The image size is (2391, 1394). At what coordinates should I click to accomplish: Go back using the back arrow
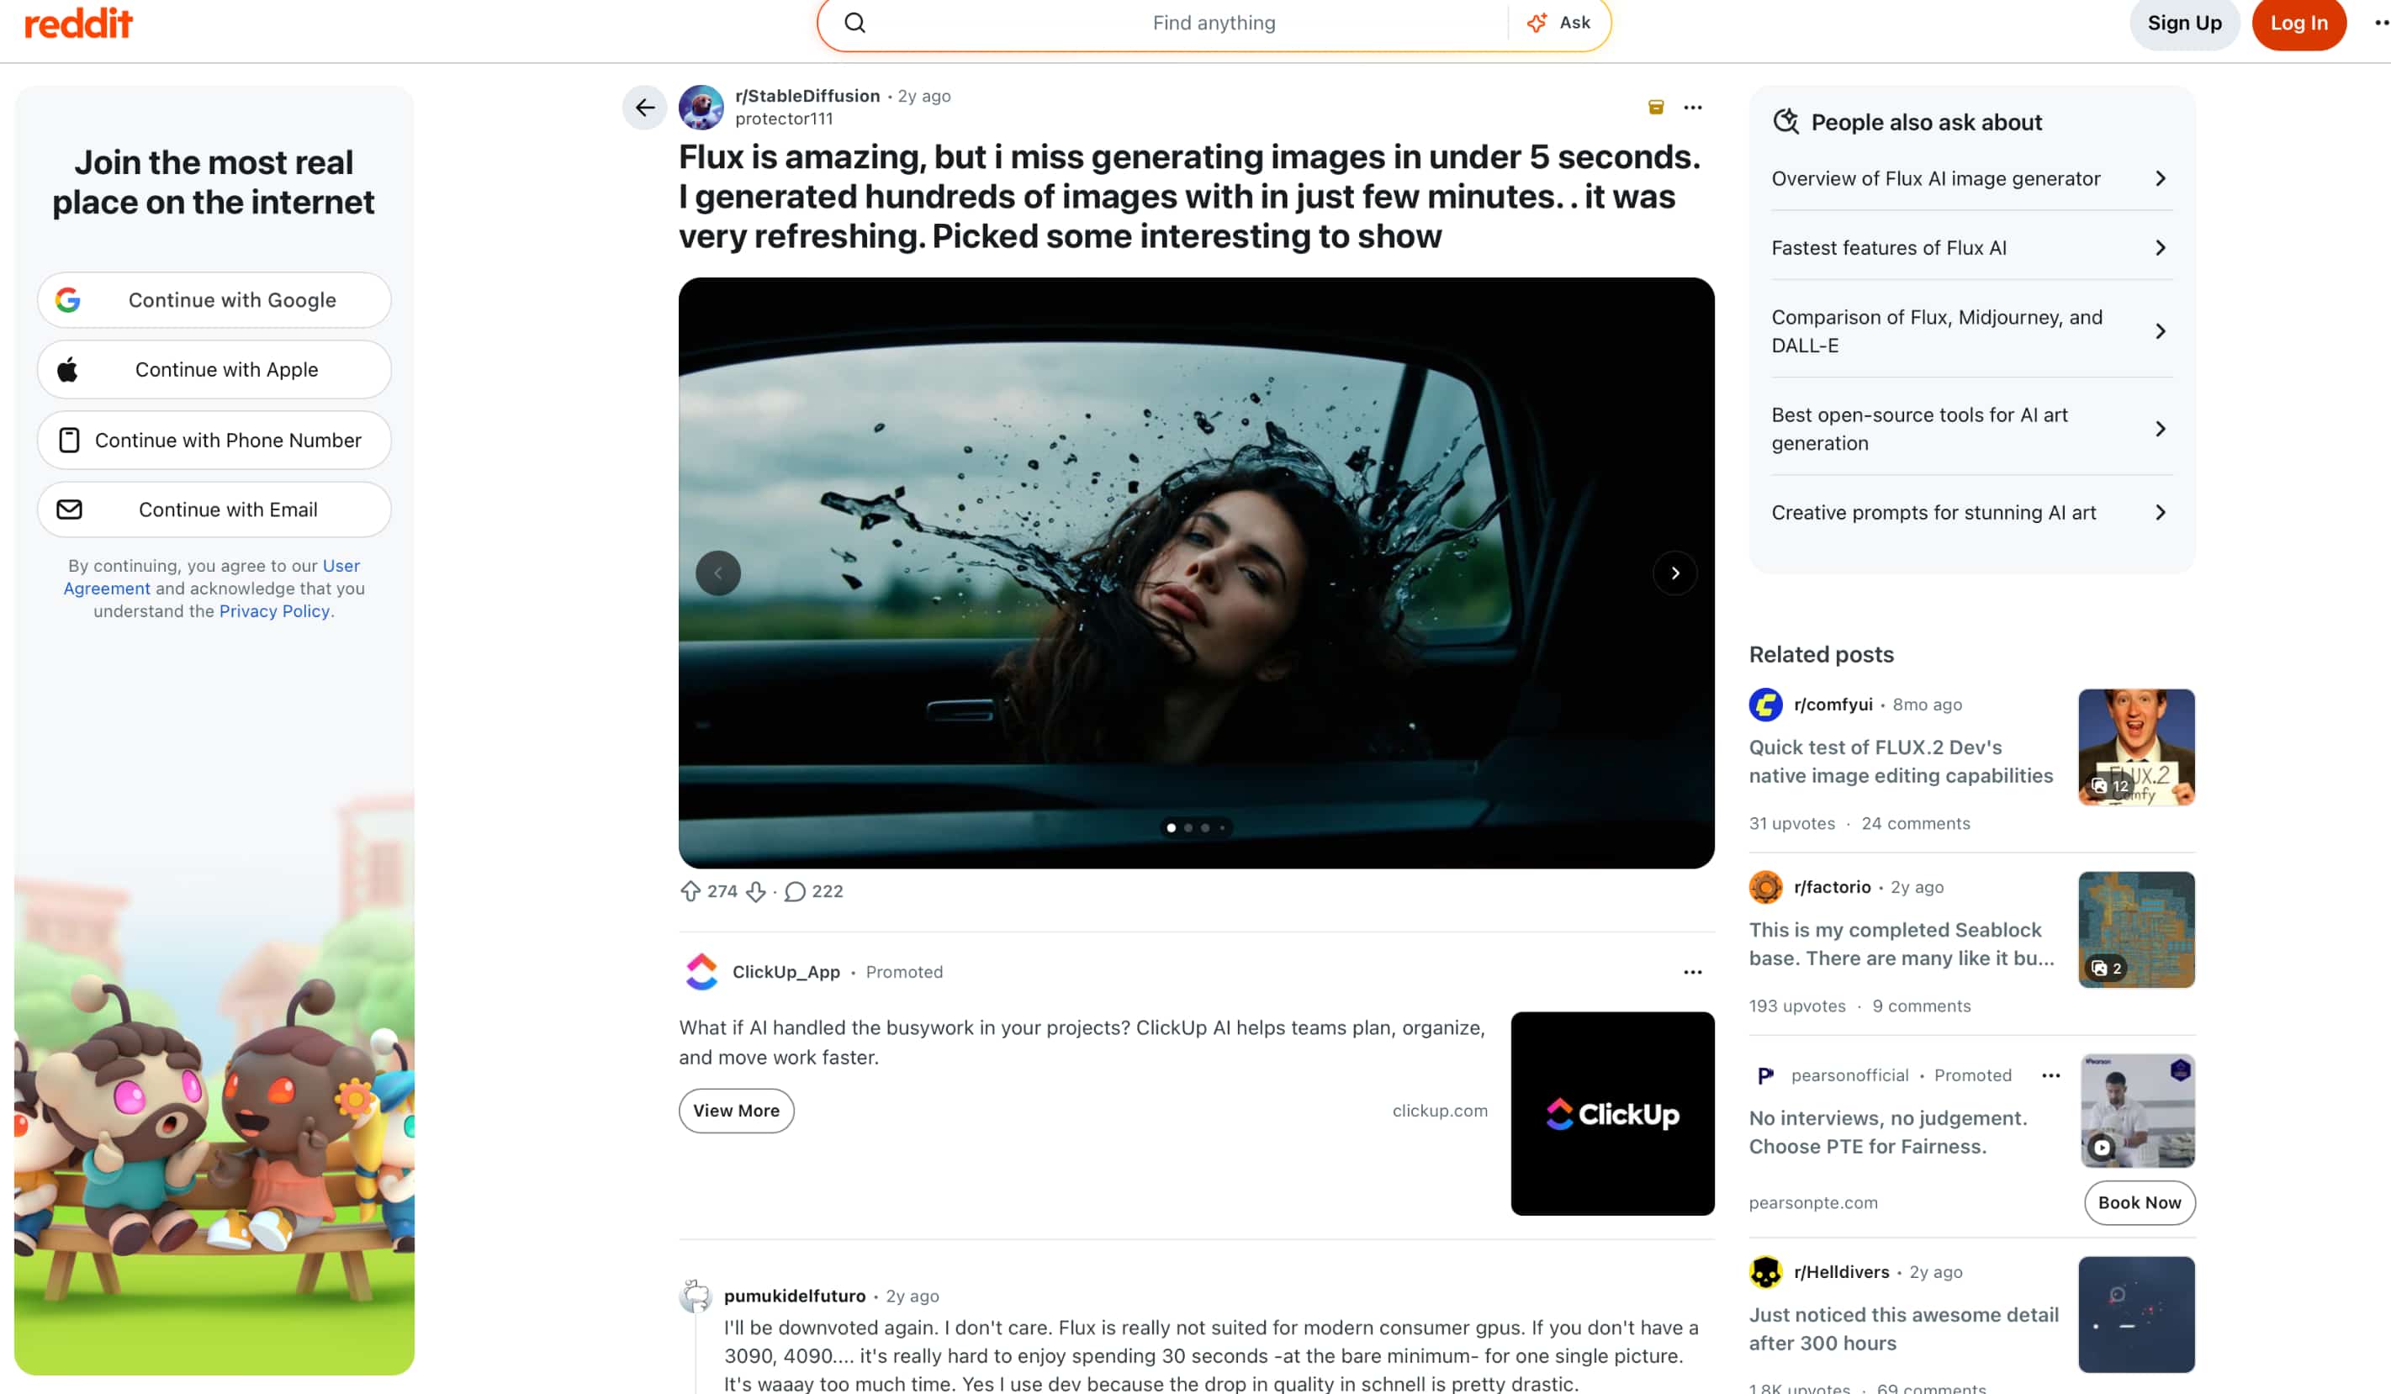click(x=644, y=107)
